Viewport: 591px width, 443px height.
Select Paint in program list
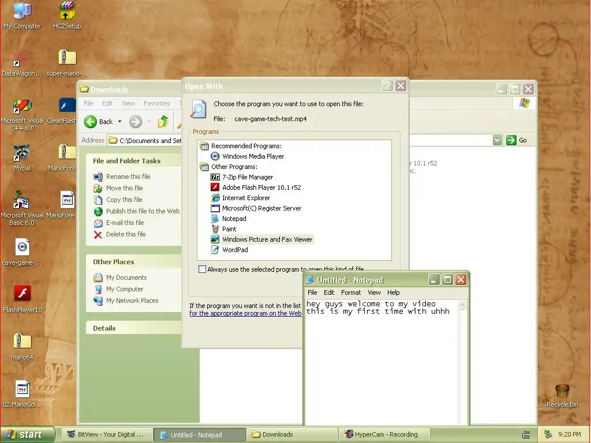click(223, 228)
